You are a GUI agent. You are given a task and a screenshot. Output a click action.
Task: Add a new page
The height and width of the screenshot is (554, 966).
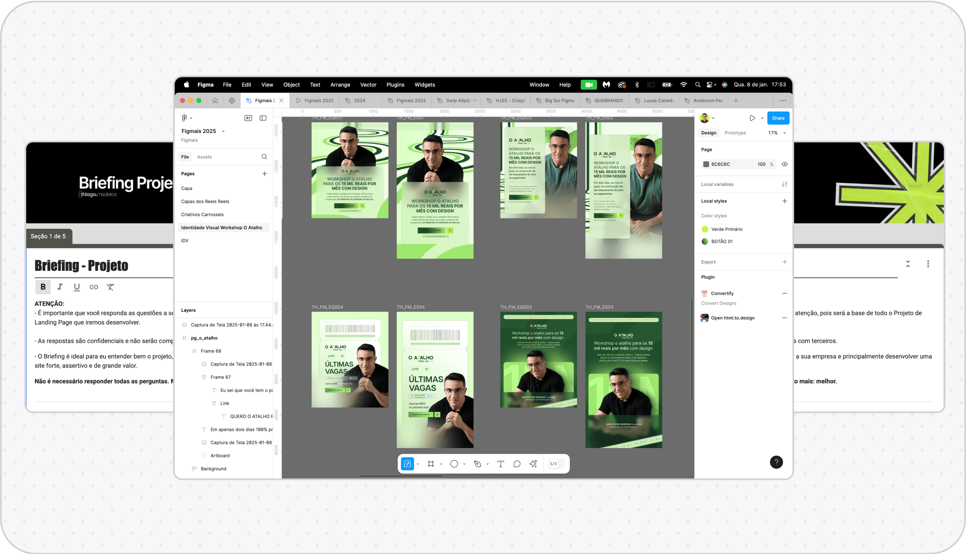coord(265,173)
